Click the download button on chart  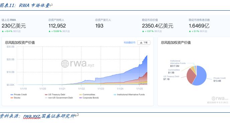pyautogui.click(x=144, y=43)
